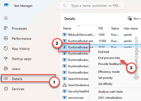Image resolution: width=141 pixels, height=101 pixels.
Task: Click the Details page heading
Action: coord(70,19)
